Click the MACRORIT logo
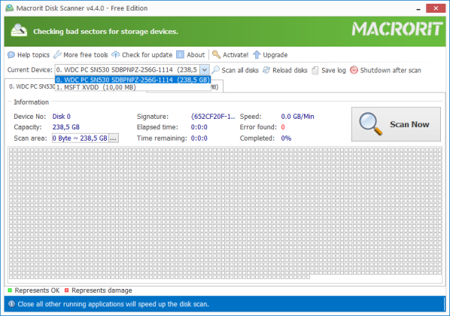 tap(397, 29)
